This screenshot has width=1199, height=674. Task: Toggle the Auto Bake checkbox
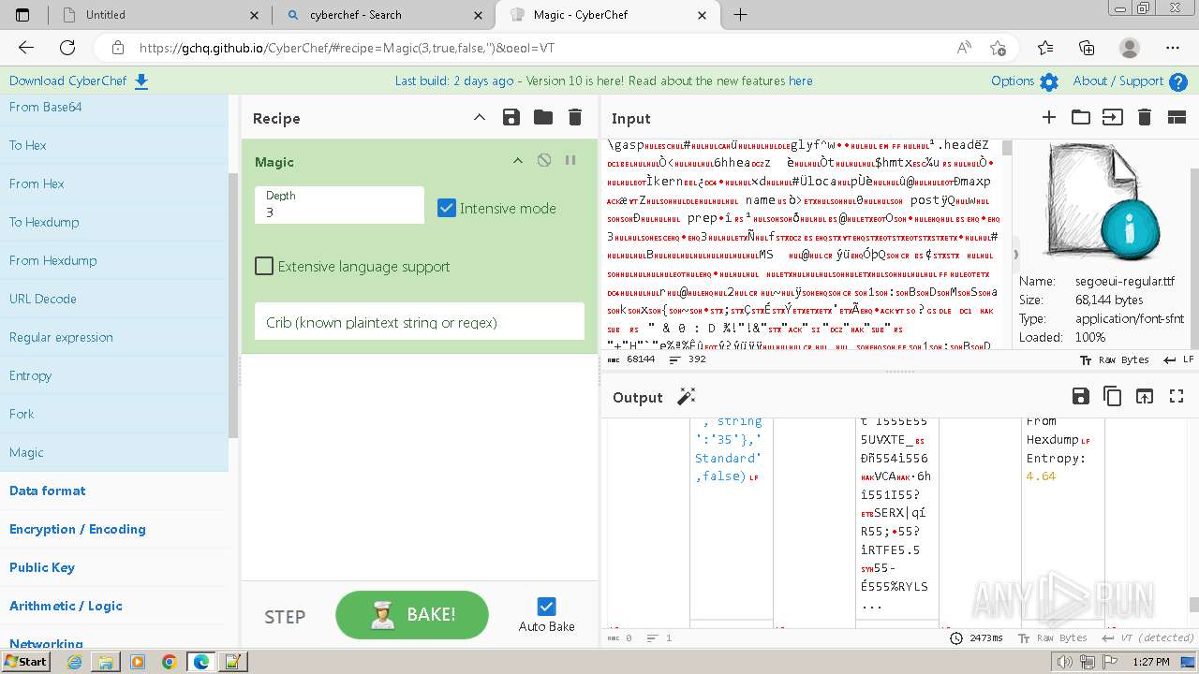pos(547,607)
